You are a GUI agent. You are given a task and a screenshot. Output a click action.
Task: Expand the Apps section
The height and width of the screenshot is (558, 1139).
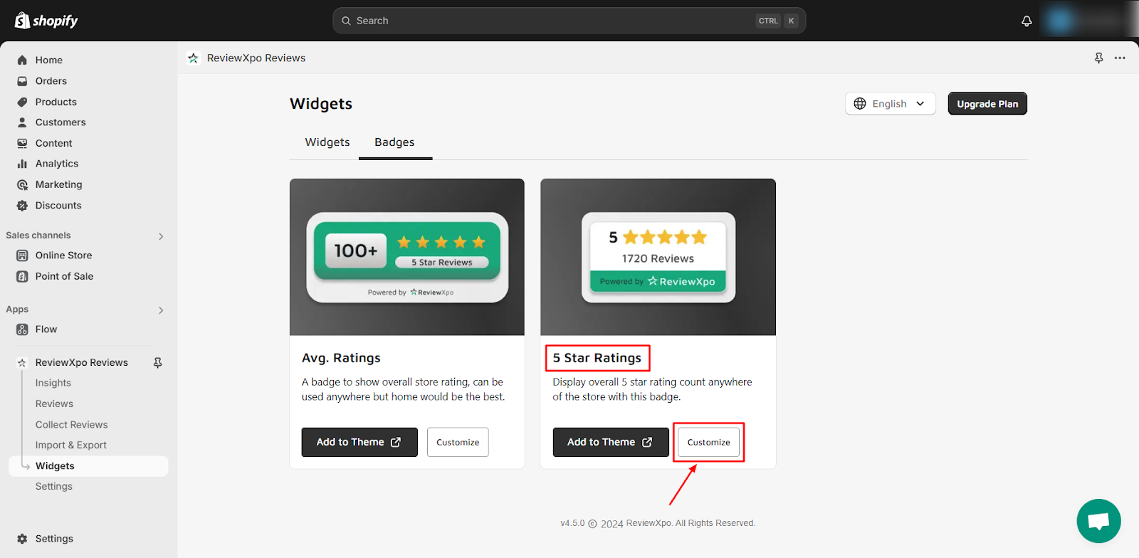pos(161,310)
